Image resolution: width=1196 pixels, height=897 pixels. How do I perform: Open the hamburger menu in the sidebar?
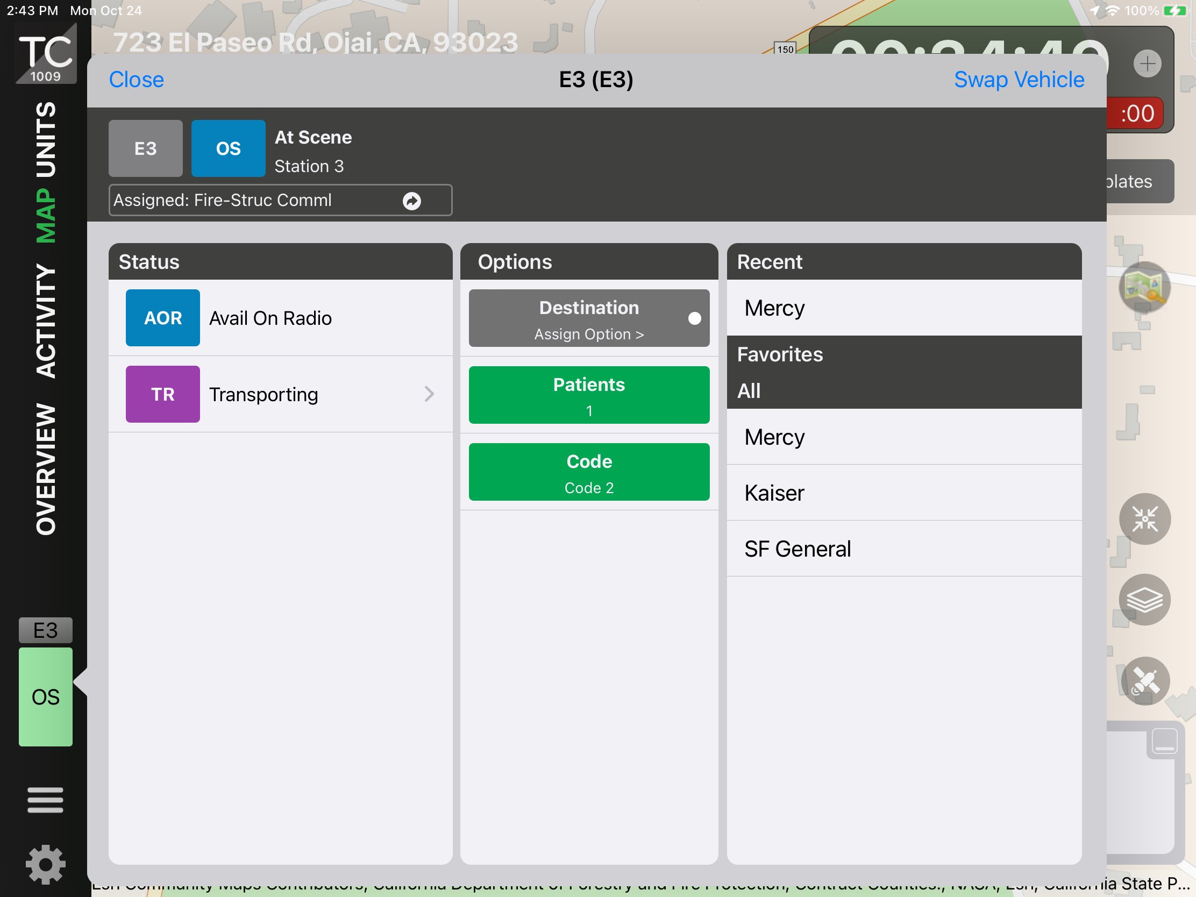point(45,800)
